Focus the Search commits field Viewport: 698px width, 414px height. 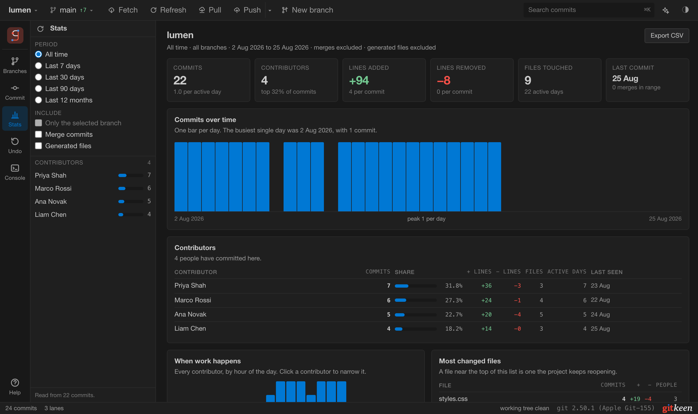(x=589, y=10)
